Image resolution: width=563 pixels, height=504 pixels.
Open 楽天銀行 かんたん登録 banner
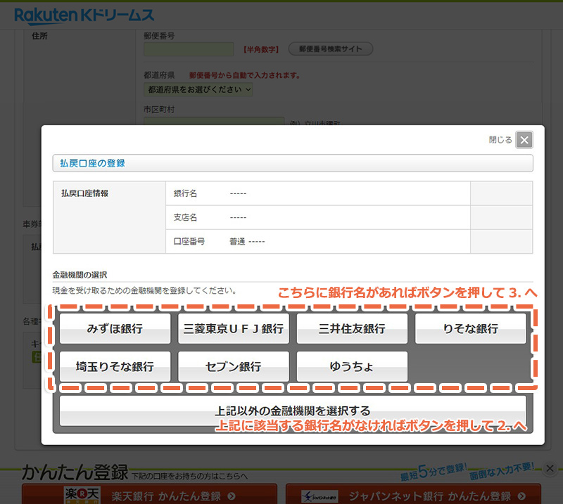pos(149,494)
